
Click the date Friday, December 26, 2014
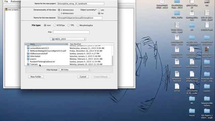pyautogui.click(x=86, y=51)
